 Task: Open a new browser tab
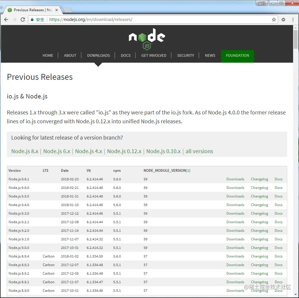tap(67, 10)
